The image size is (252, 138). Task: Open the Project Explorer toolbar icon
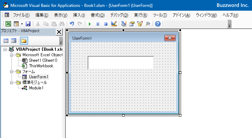tap(124, 24)
